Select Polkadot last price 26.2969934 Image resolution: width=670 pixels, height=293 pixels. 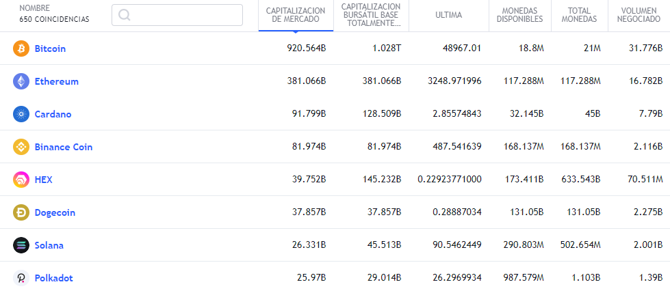(457, 278)
